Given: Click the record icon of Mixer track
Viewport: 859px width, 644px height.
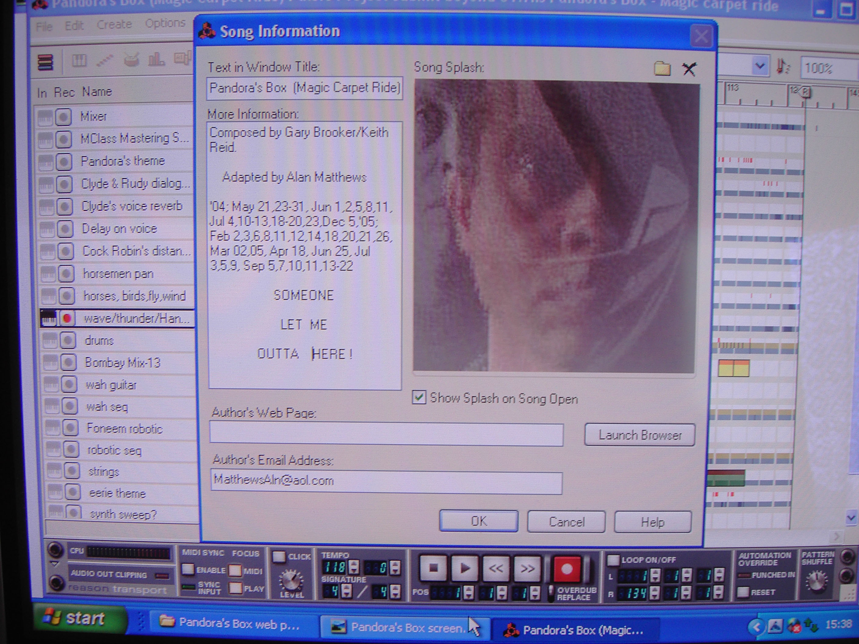Looking at the screenshot, I should (64, 116).
